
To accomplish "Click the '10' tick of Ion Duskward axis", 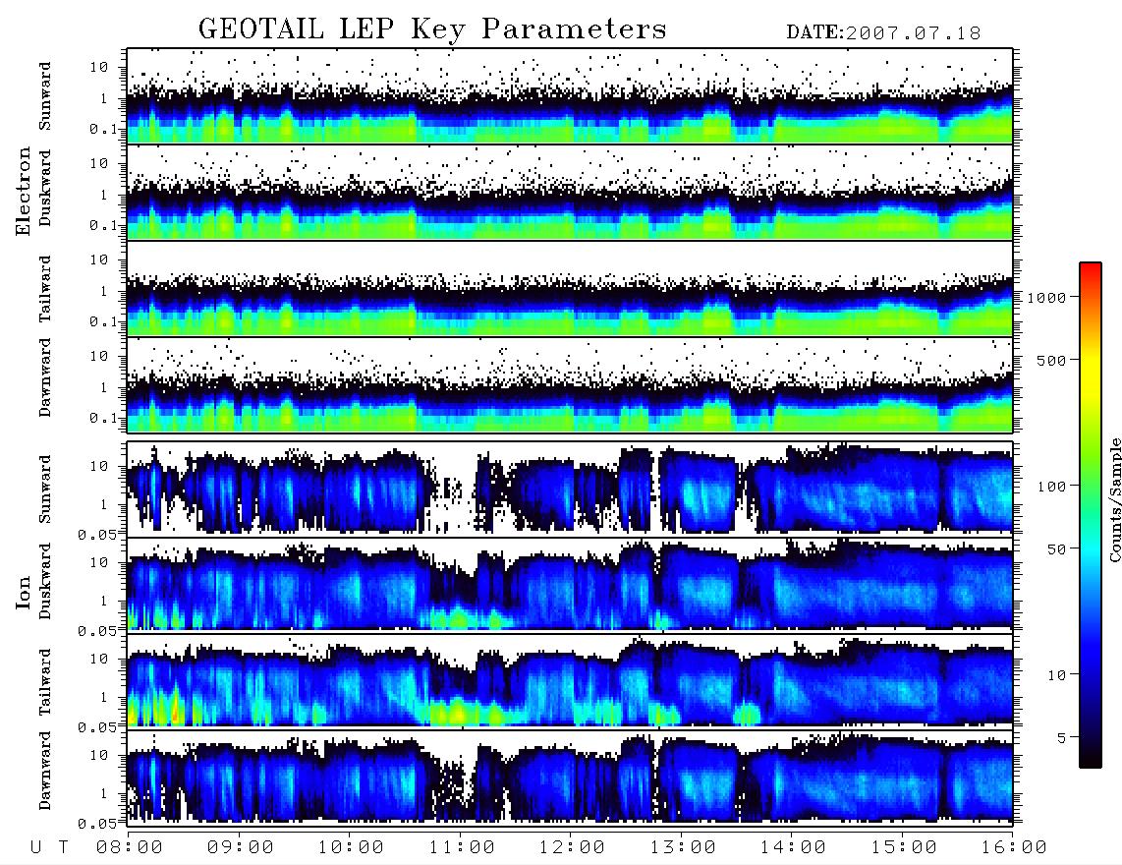I will [99, 562].
